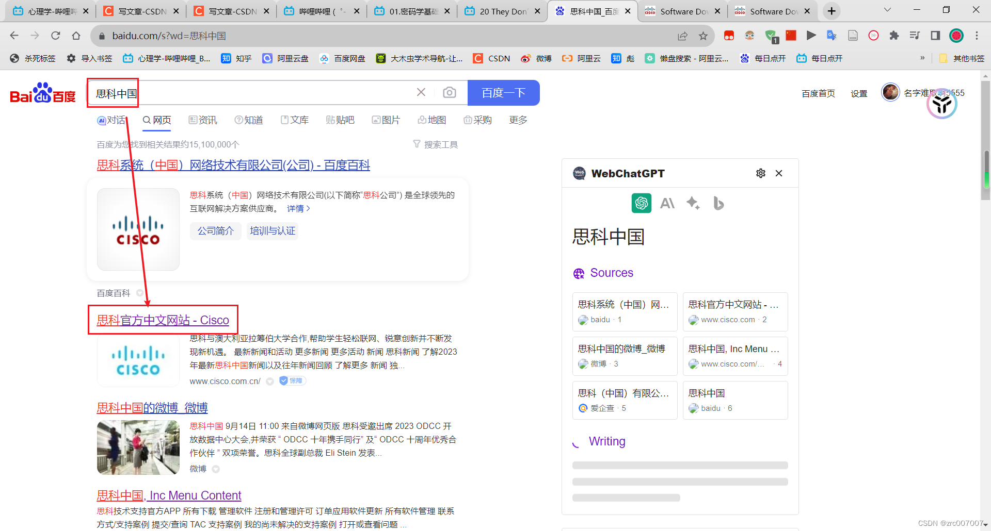Open 设置 link at top right
The image size is (991, 531).
point(859,93)
